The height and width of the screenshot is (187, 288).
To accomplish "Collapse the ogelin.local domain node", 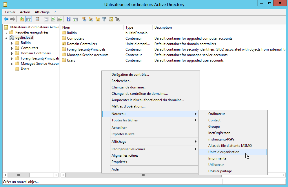I will pyautogui.click(x=7, y=38).
